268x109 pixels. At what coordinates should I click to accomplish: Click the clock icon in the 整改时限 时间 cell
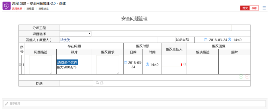[x=147, y=64]
